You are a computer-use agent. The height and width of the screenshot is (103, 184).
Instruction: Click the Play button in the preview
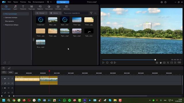103,63
